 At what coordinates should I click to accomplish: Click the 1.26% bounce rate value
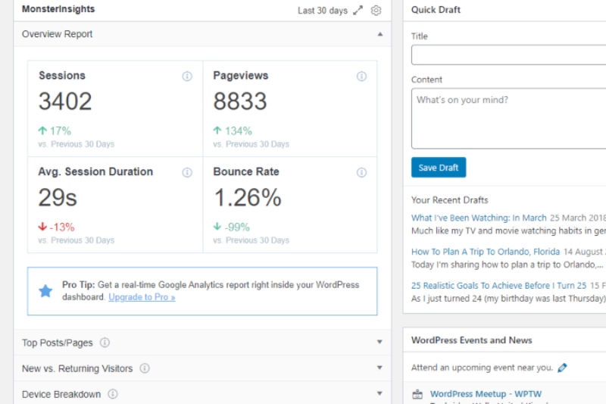click(248, 198)
